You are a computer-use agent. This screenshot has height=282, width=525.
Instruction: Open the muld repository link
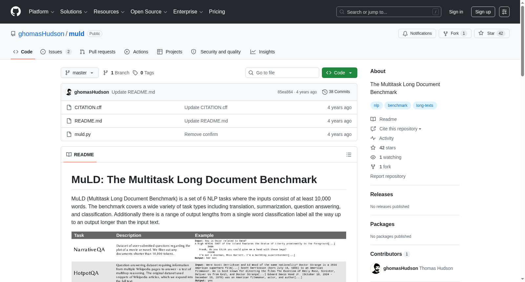coord(76,34)
